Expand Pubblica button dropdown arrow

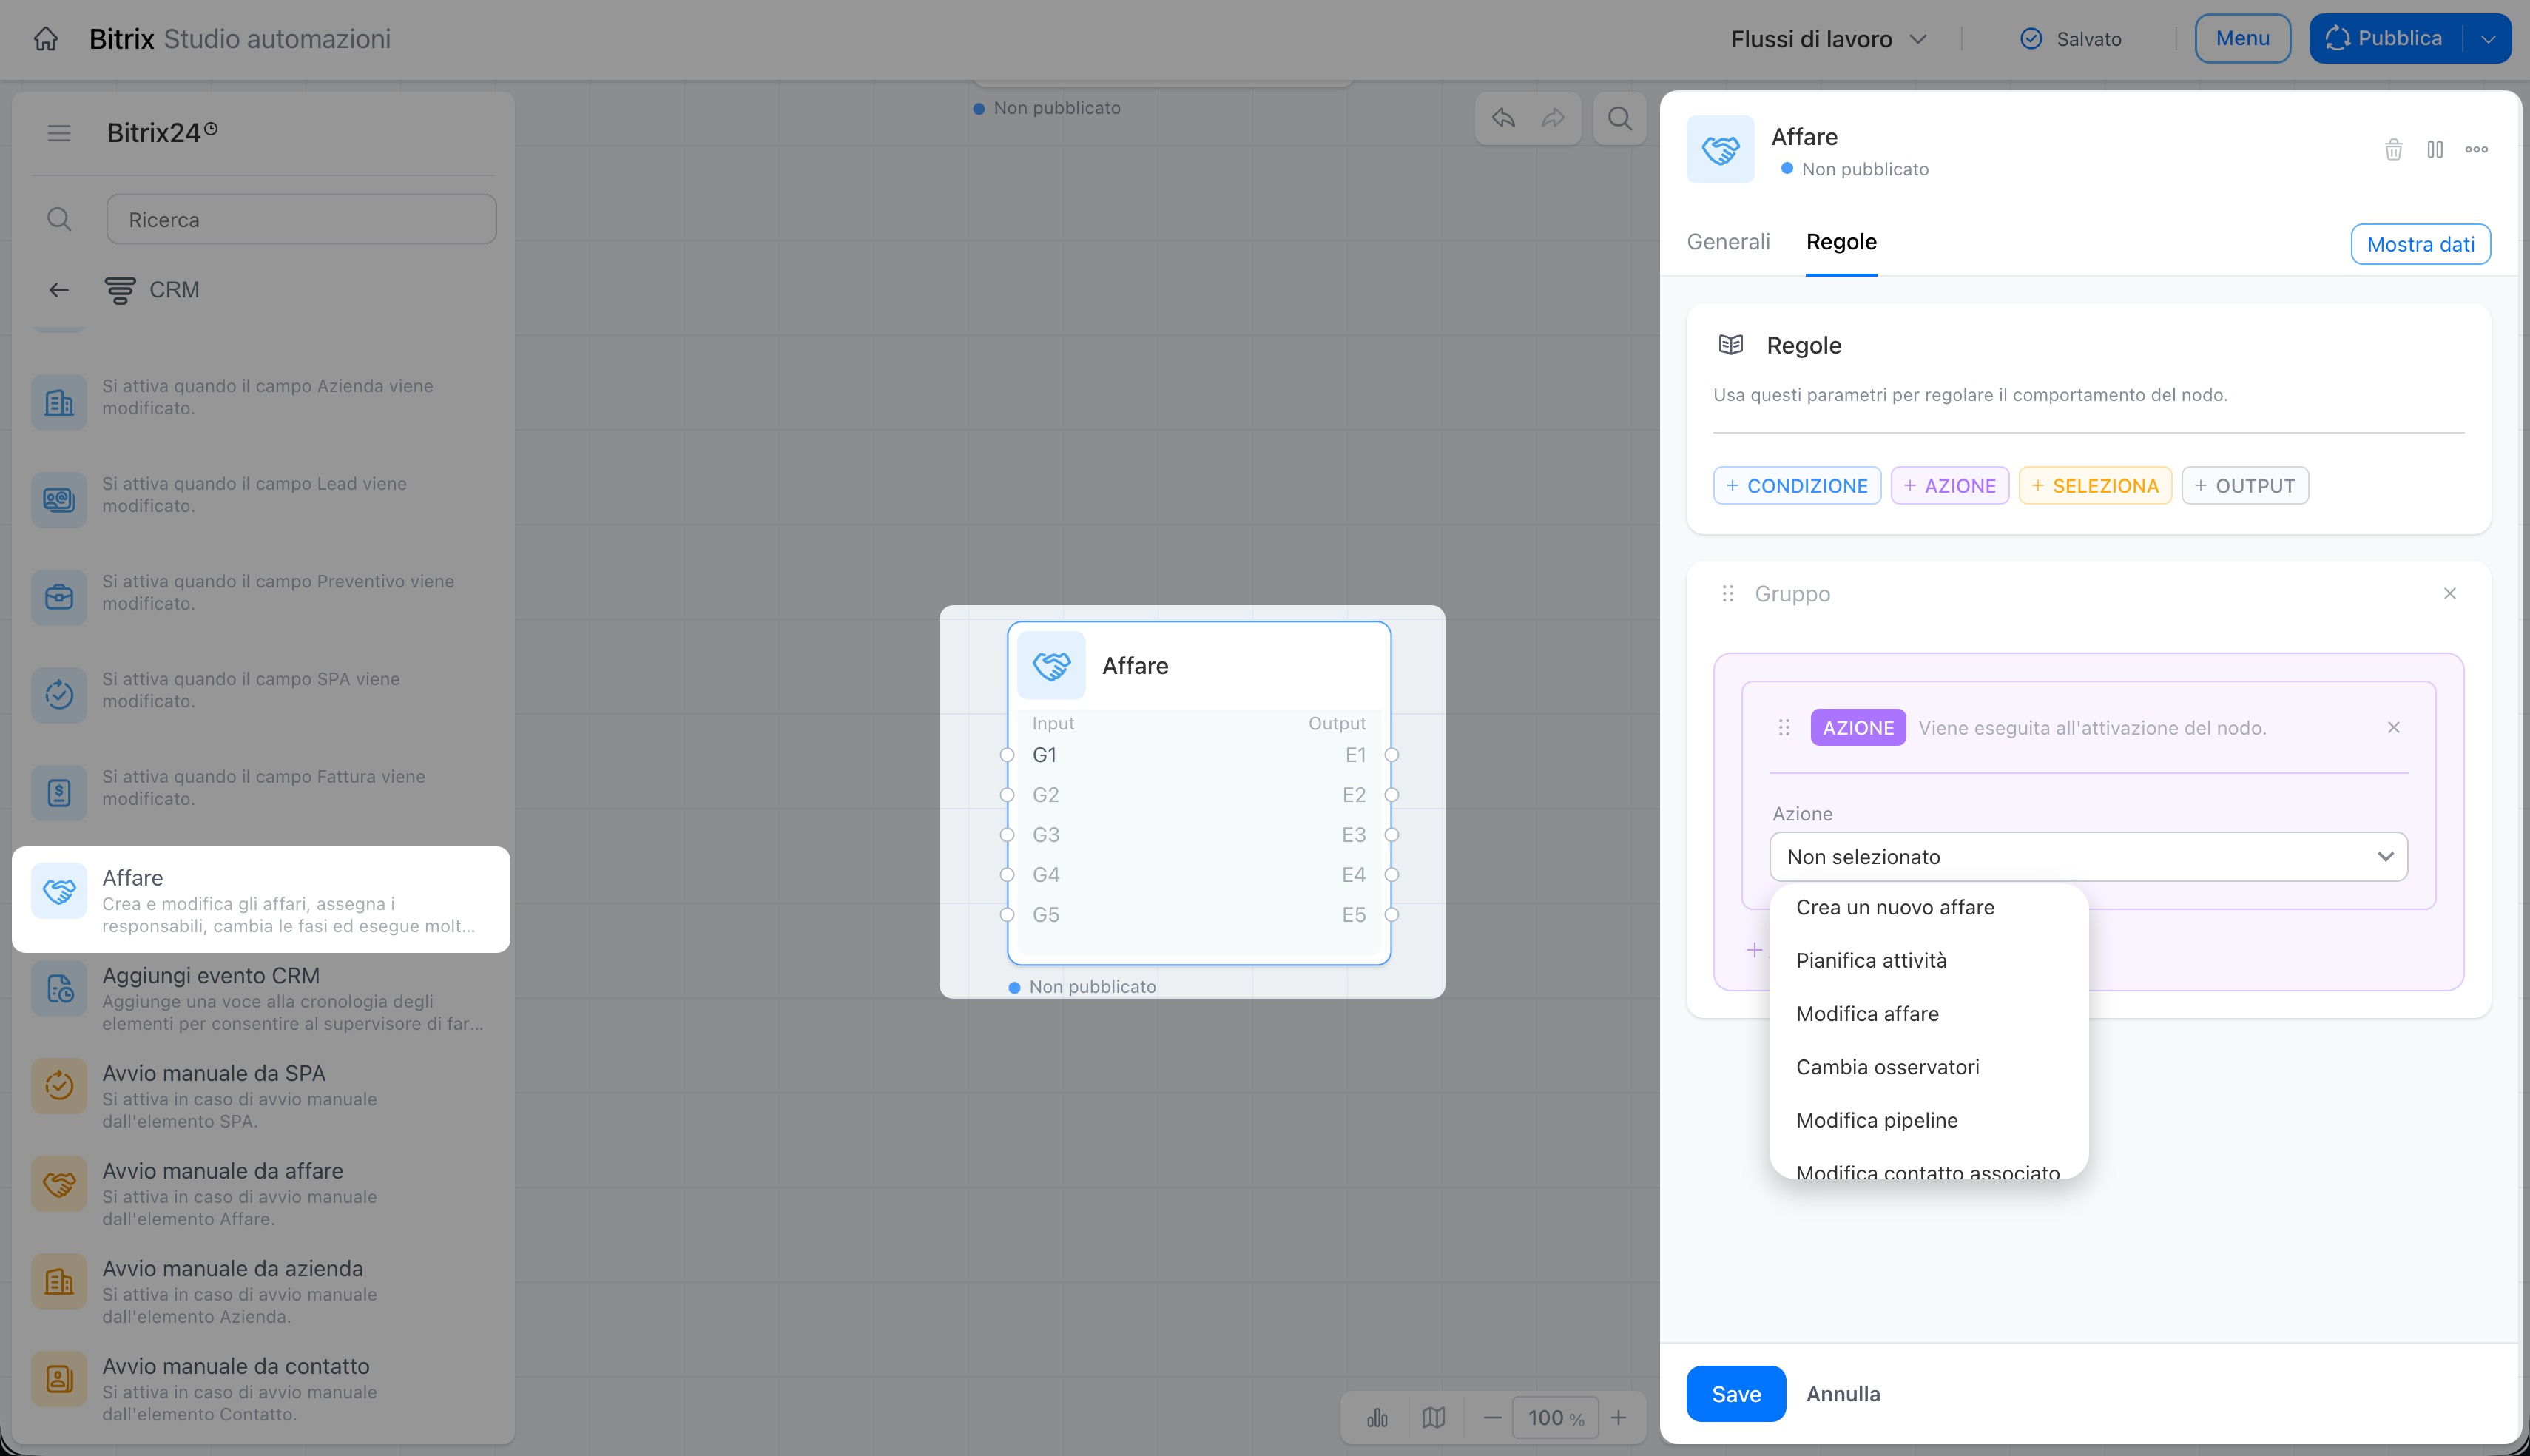coord(2487,39)
